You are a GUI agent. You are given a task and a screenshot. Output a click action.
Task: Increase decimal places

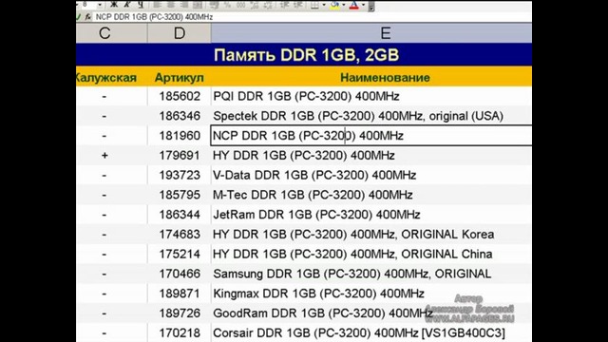tap(255, 4)
